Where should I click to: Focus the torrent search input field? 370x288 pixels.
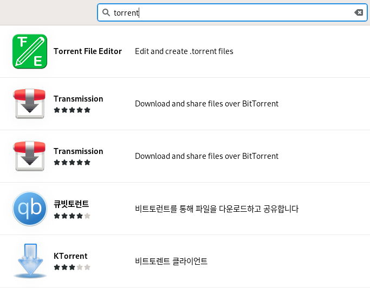click(232, 12)
